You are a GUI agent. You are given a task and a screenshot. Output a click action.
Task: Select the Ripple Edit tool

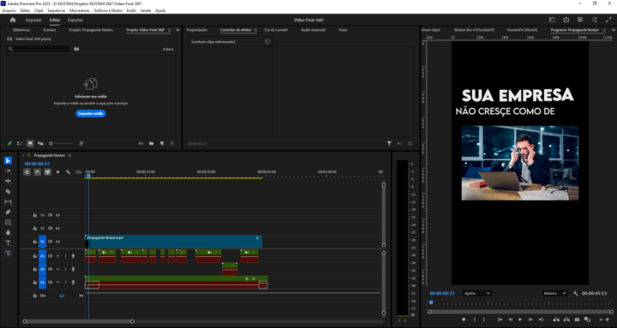coord(8,182)
